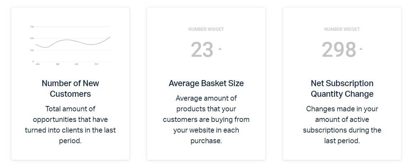417x168 pixels.
Task: Select the Number of New Customers heading
Action: click(70, 89)
